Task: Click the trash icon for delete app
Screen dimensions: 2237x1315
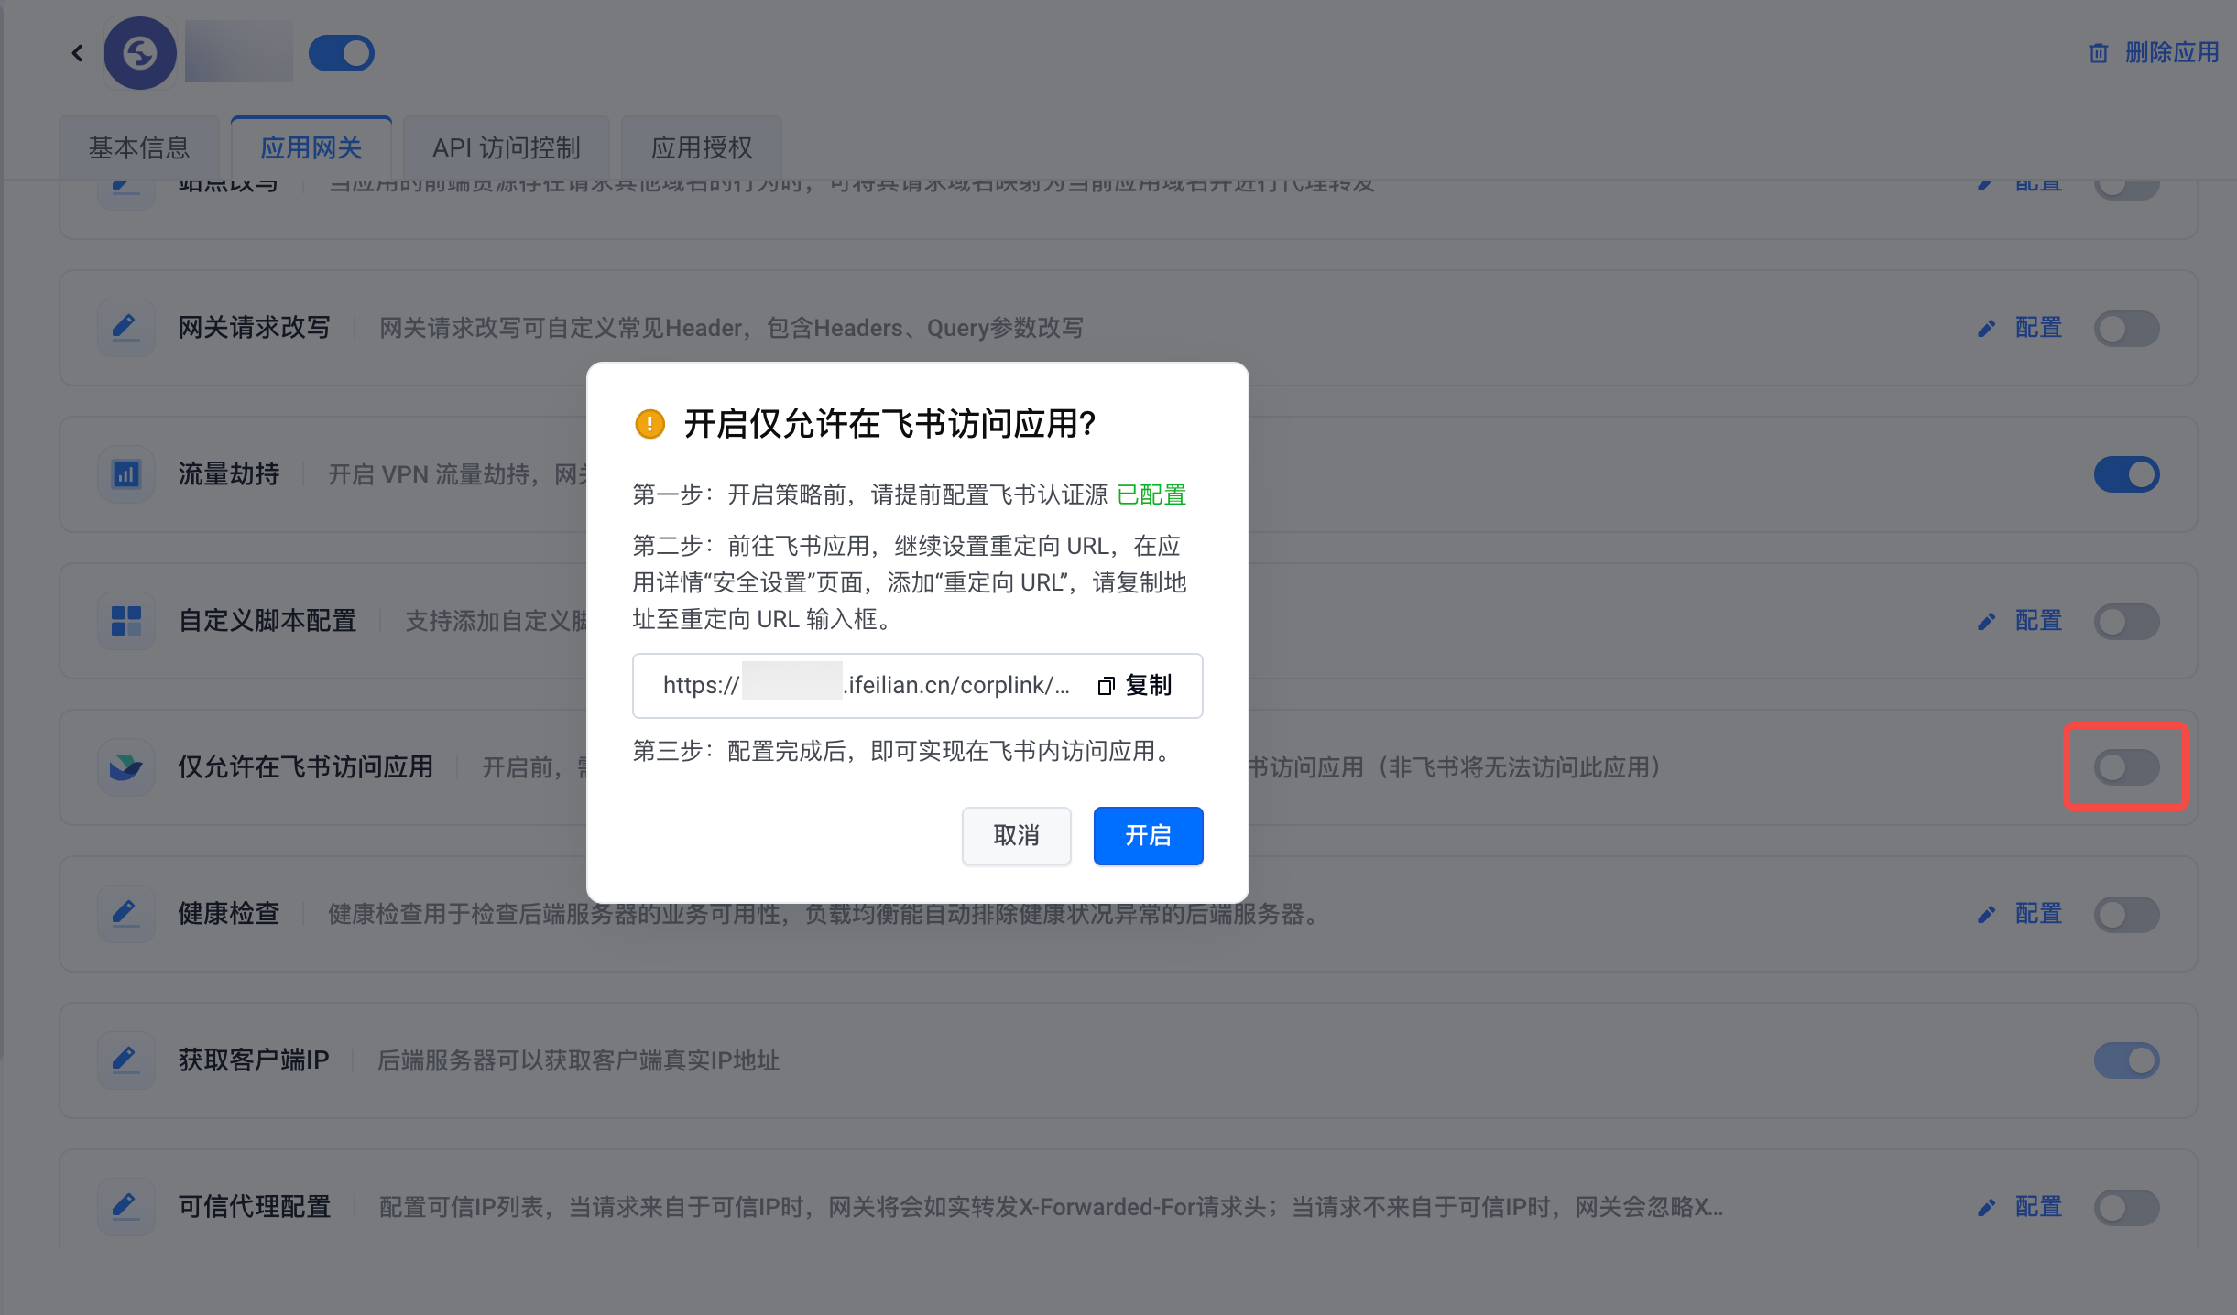Action: (x=2098, y=53)
